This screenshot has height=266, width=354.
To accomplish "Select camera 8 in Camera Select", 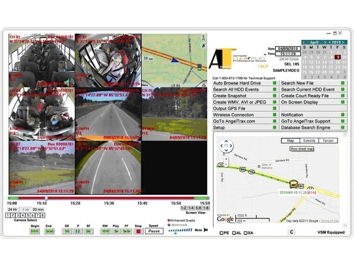I will pyautogui.click(x=43, y=215).
